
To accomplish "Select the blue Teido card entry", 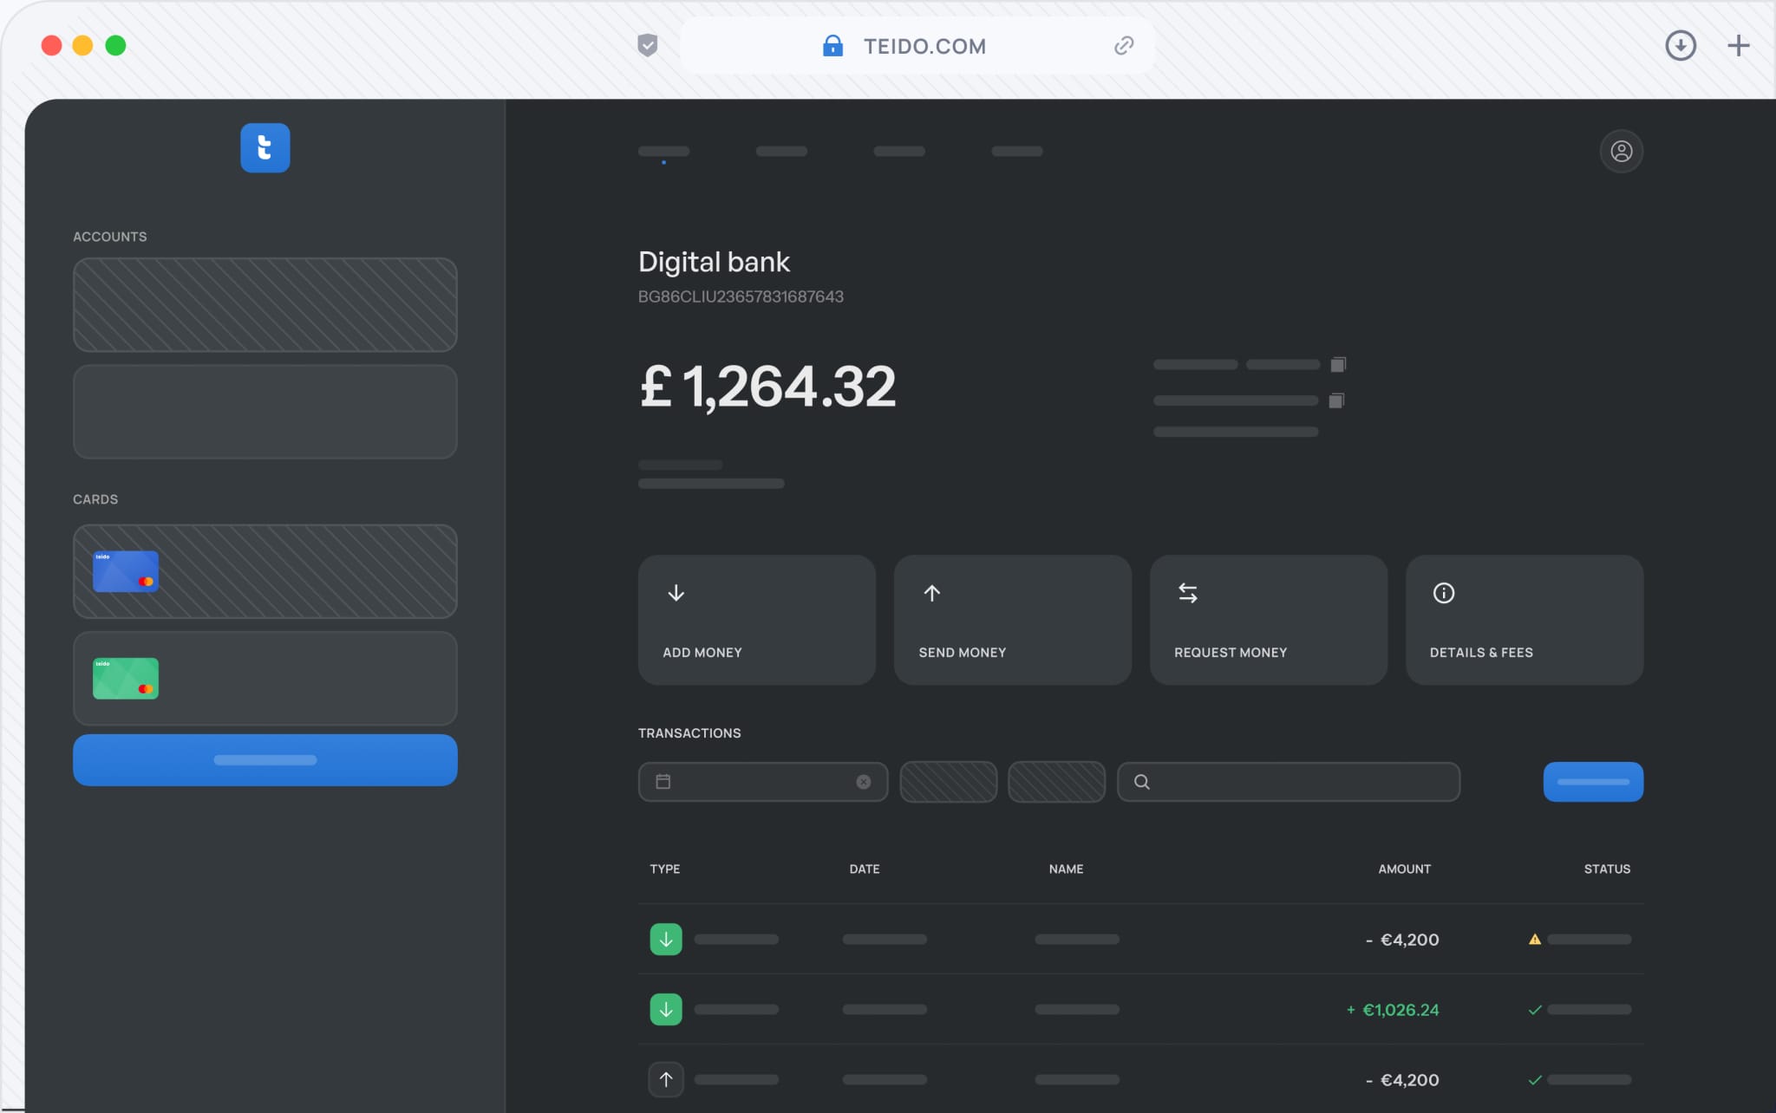I will point(265,572).
